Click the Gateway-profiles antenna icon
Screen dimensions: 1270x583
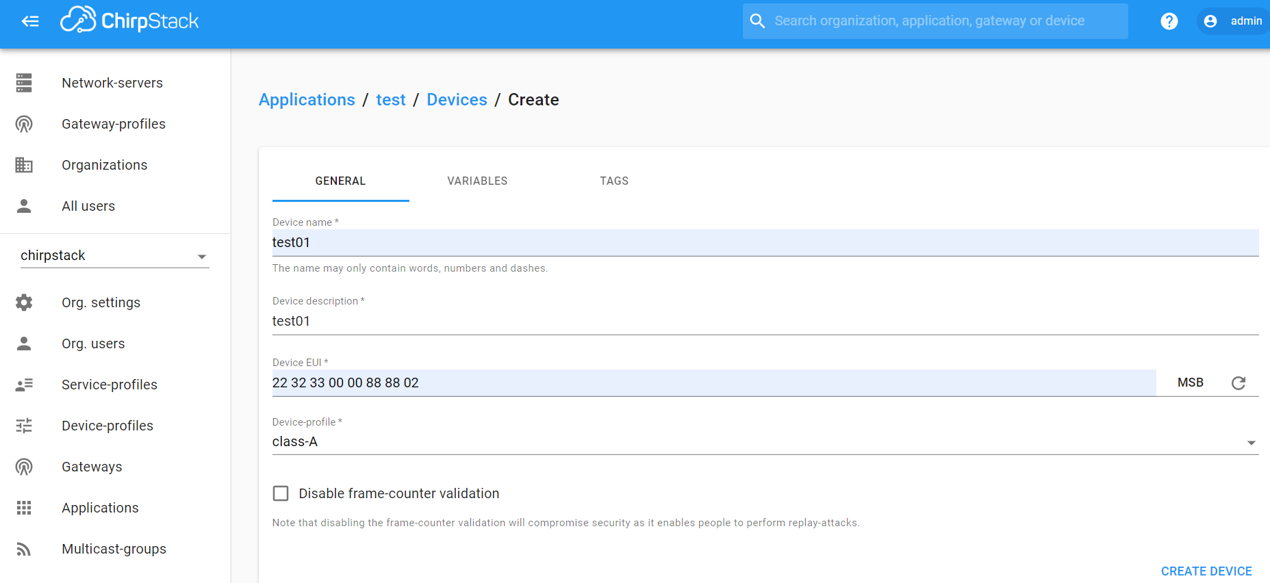tap(24, 124)
